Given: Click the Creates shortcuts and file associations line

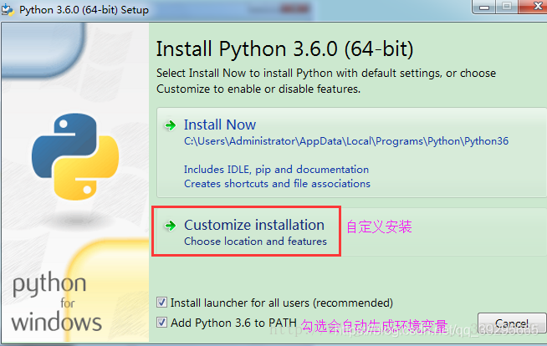Looking at the screenshot, I should pyautogui.click(x=277, y=183).
